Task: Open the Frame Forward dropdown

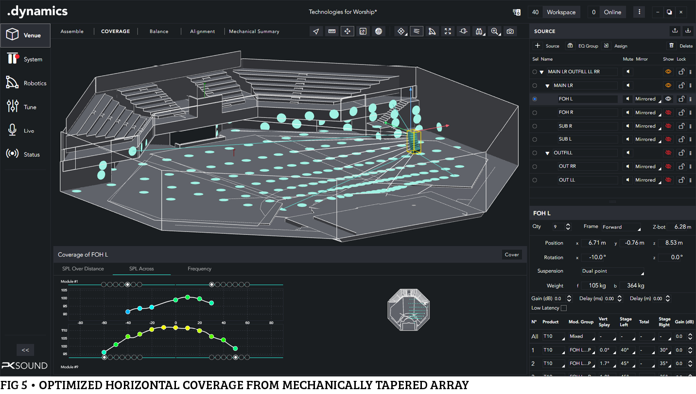Action: pyautogui.click(x=621, y=227)
